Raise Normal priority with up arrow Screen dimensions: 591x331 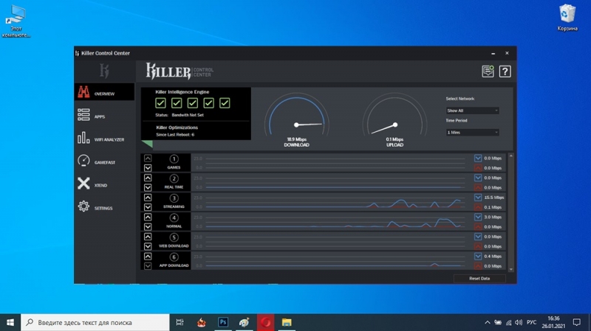pos(148,217)
